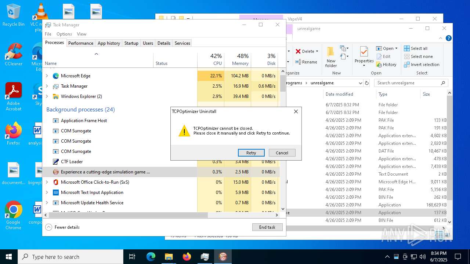The image size is (470, 264).
Task: Open Task Manager File menu
Action: (x=48, y=34)
